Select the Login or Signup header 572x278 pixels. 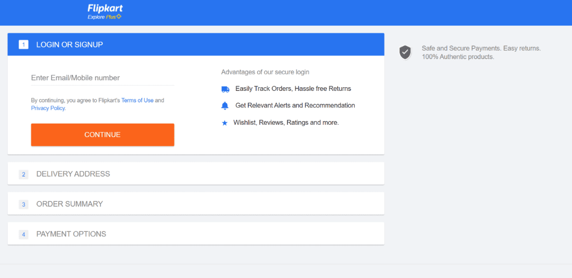click(x=196, y=44)
